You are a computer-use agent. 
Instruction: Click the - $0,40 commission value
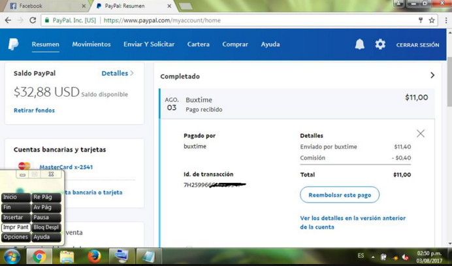point(401,158)
